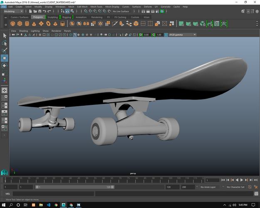Toggle the auto keyframe button
Screen dimensions: 260x208
point(250,187)
